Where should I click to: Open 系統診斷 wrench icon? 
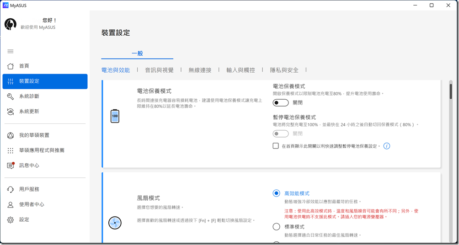click(x=11, y=96)
